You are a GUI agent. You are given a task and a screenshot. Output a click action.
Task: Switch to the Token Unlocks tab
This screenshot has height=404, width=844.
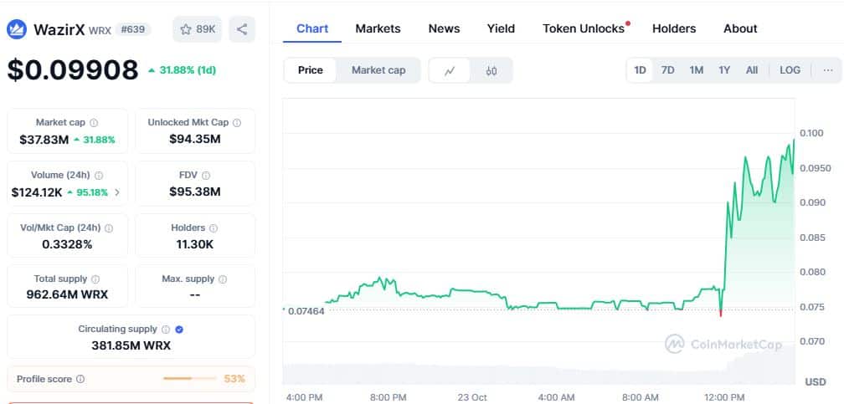(x=584, y=28)
